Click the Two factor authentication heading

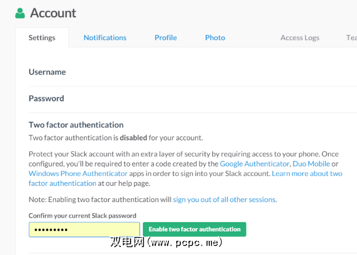pos(76,125)
